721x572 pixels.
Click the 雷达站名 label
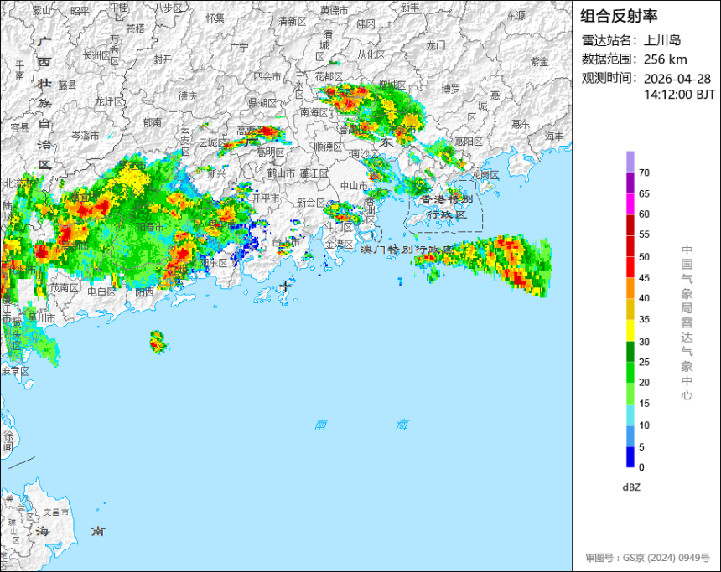[609, 40]
